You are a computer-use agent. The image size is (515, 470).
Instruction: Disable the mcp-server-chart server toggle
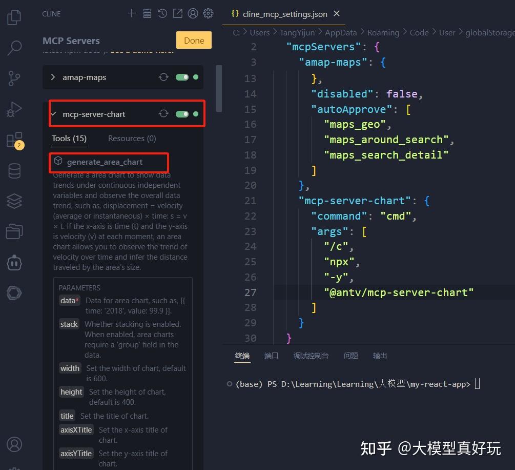(183, 113)
